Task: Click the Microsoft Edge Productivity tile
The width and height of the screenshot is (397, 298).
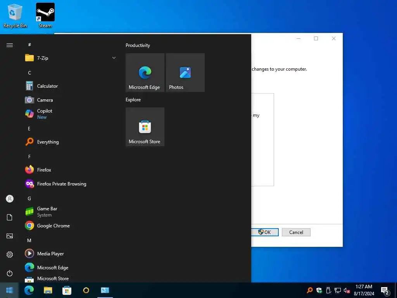Action: point(145,73)
